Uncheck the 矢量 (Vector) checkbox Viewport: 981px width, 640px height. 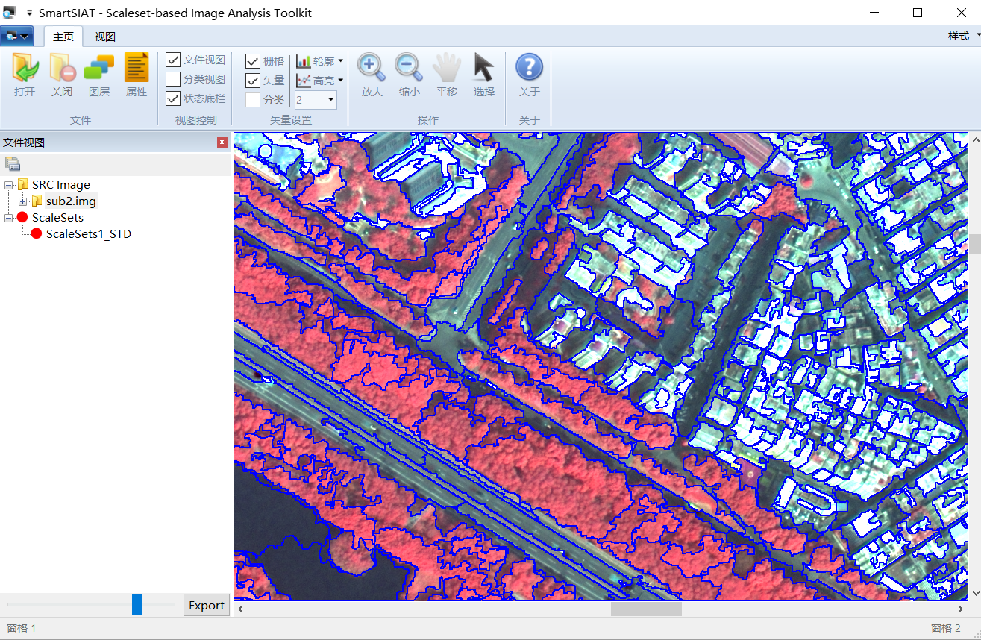click(253, 81)
